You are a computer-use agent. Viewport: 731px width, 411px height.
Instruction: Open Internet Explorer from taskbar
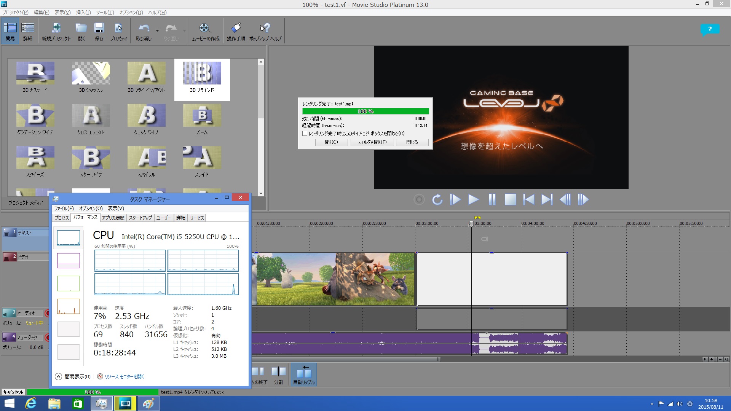coord(31,403)
